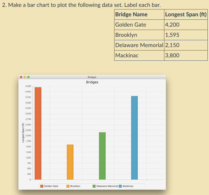Click the 2,250 y-axis tick label
The width and height of the screenshot is (209, 195).
(28, 130)
